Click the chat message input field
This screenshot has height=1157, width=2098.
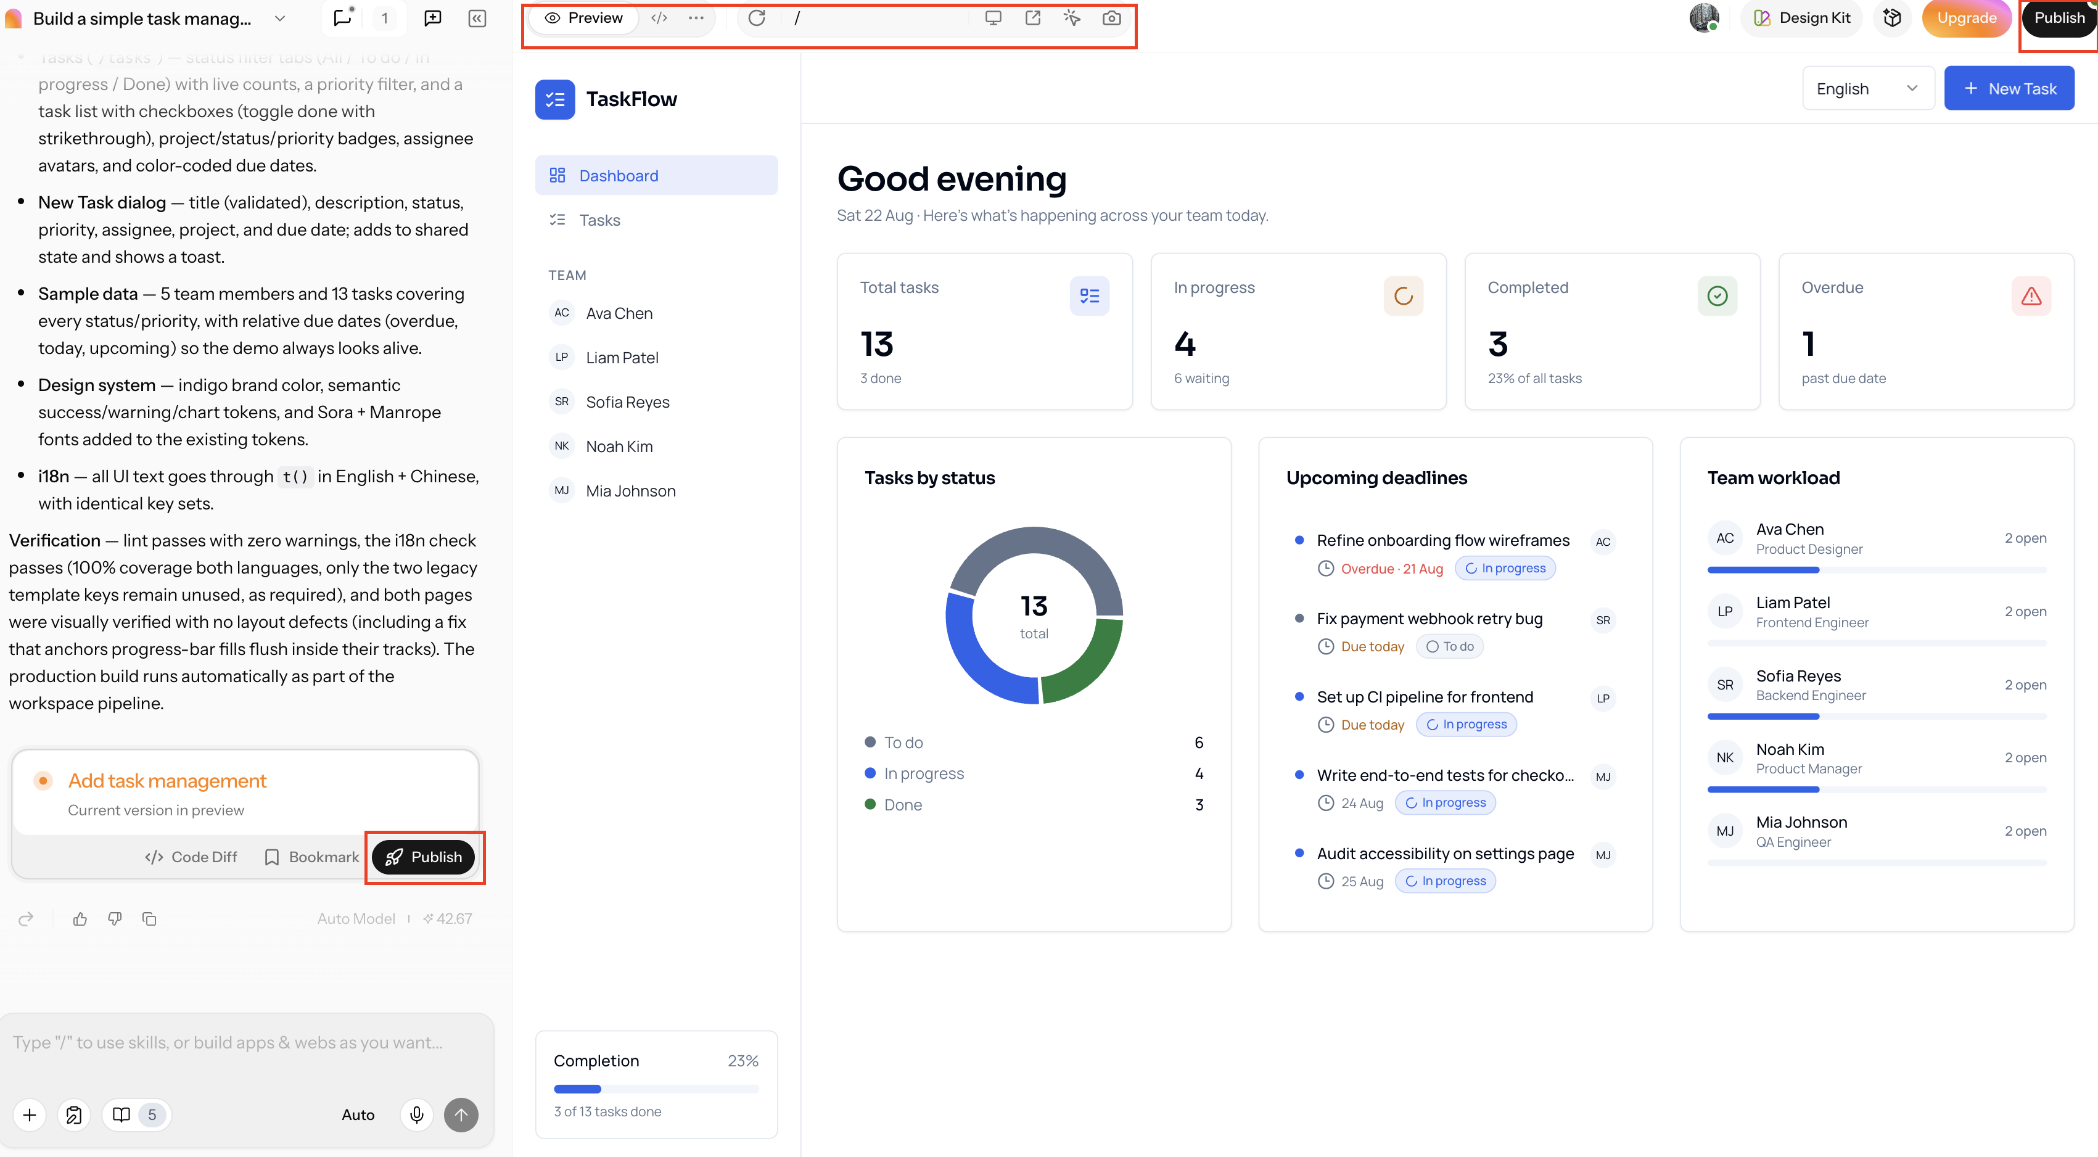click(x=245, y=1042)
